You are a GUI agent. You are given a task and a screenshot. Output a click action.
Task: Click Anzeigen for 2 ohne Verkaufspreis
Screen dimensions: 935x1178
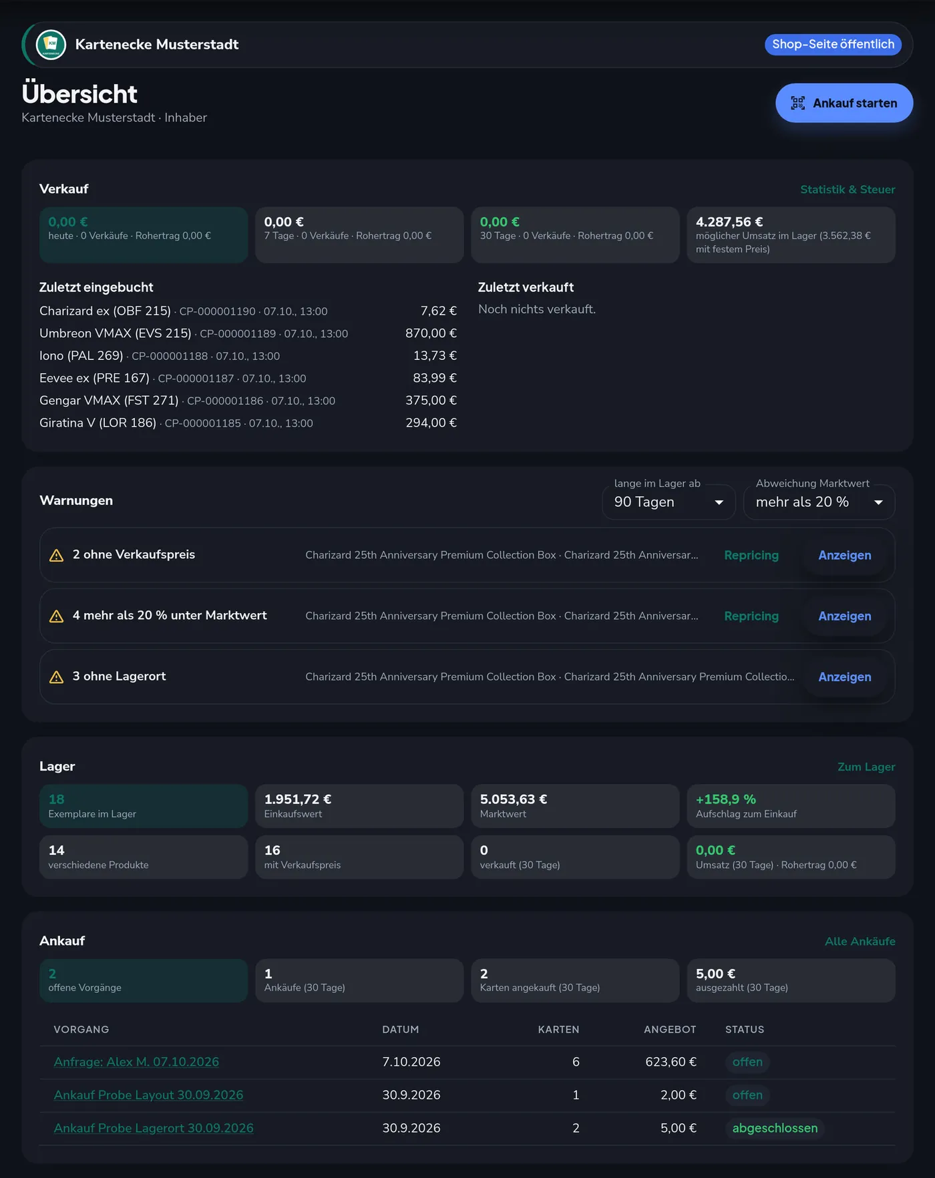(845, 556)
